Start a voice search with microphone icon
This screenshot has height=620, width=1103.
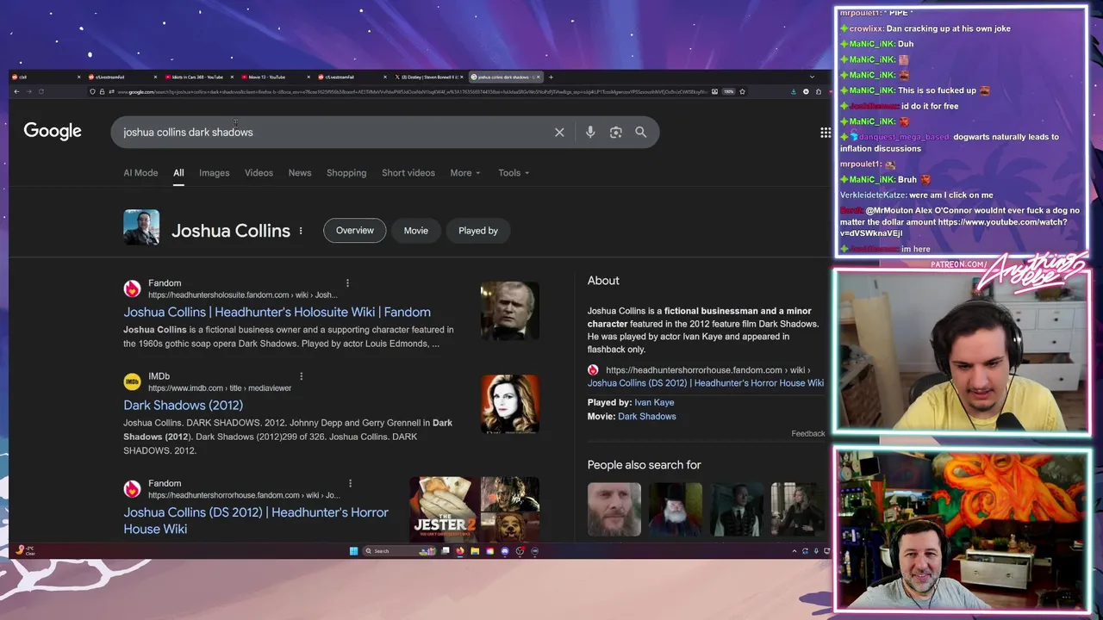tap(590, 133)
